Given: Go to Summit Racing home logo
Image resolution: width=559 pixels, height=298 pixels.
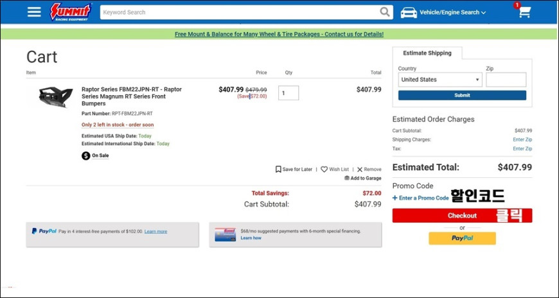Looking at the screenshot, I should [x=70, y=12].
